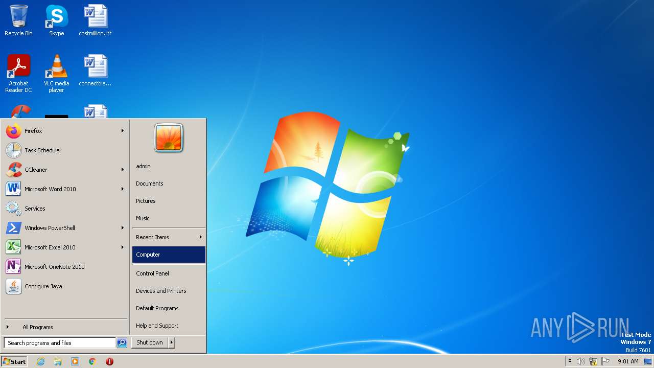Launch the Skype desktop shortcut
654x368 pixels.
[56, 20]
